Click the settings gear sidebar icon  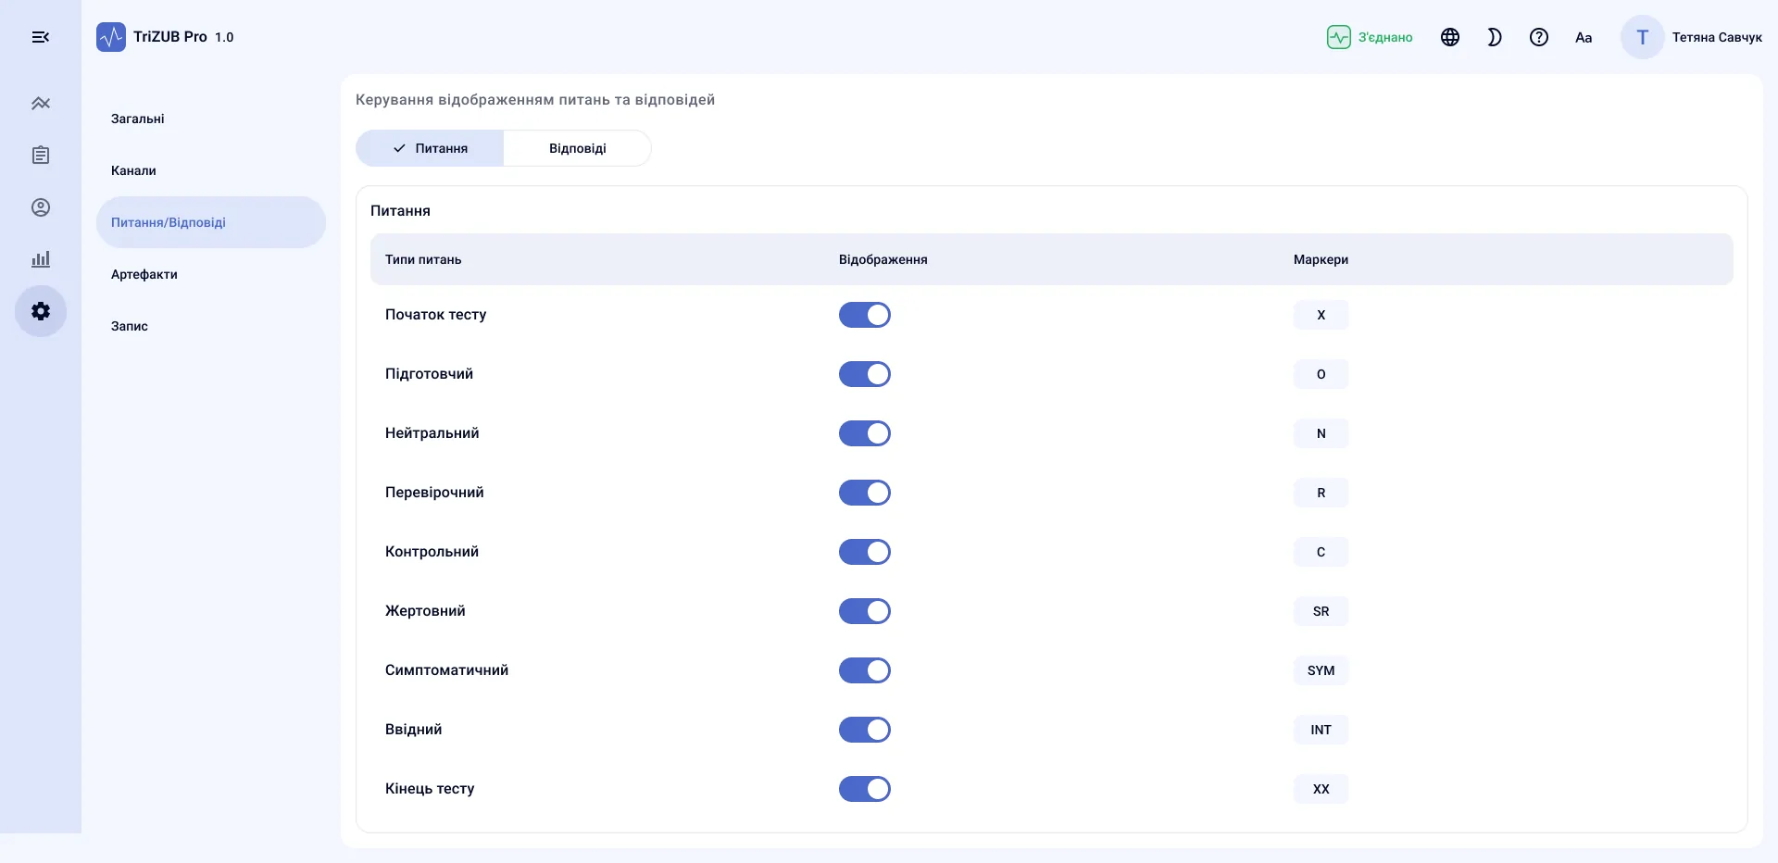click(41, 311)
